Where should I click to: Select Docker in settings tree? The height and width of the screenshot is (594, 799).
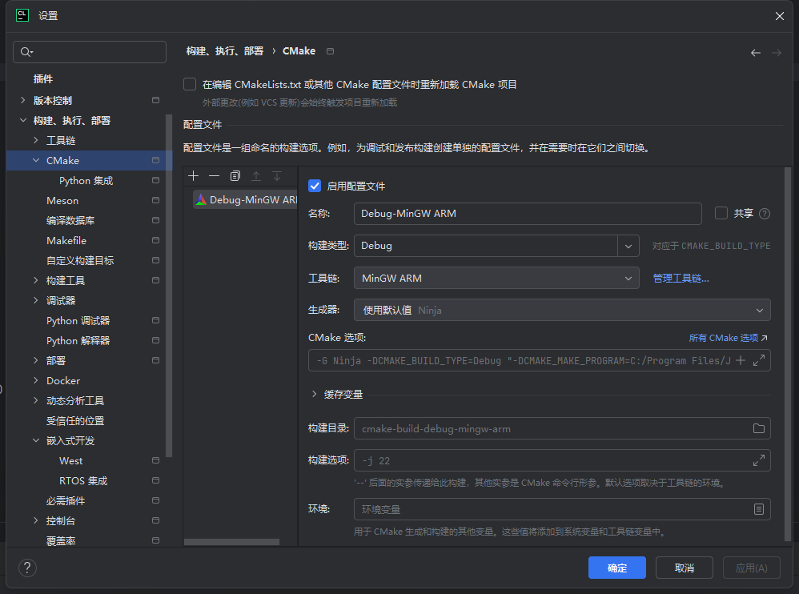(63, 381)
